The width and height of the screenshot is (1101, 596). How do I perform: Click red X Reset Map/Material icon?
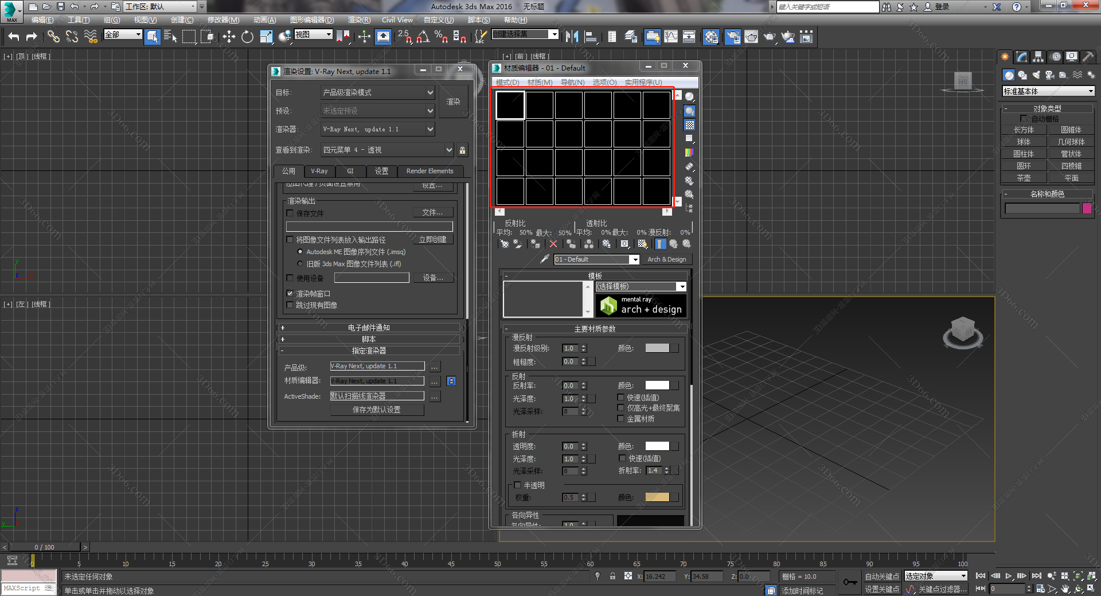tap(553, 244)
